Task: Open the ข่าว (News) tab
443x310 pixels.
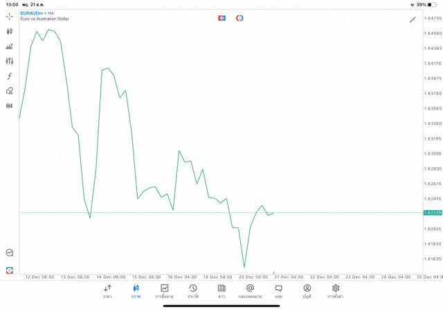Action: (x=221, y=291)
